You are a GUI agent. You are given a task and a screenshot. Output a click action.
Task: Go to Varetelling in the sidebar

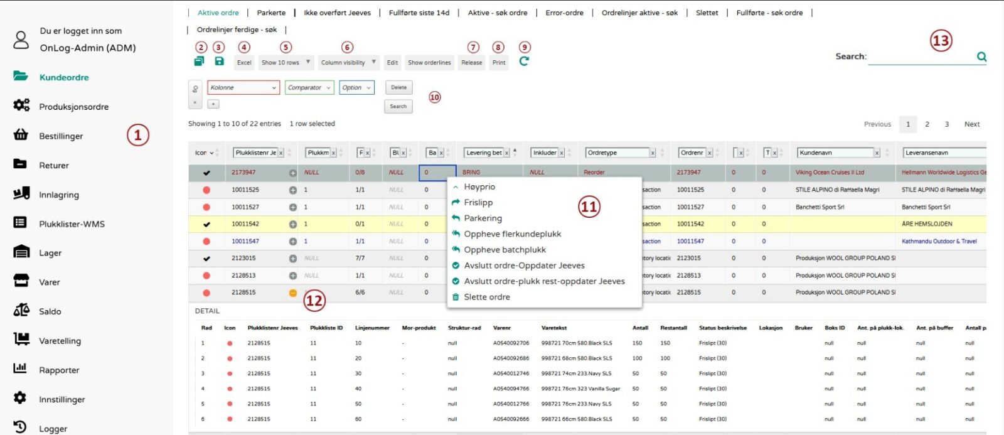(x=60, y=341)
